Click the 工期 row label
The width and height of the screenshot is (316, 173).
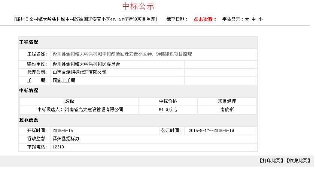click(x=37, y=81)
